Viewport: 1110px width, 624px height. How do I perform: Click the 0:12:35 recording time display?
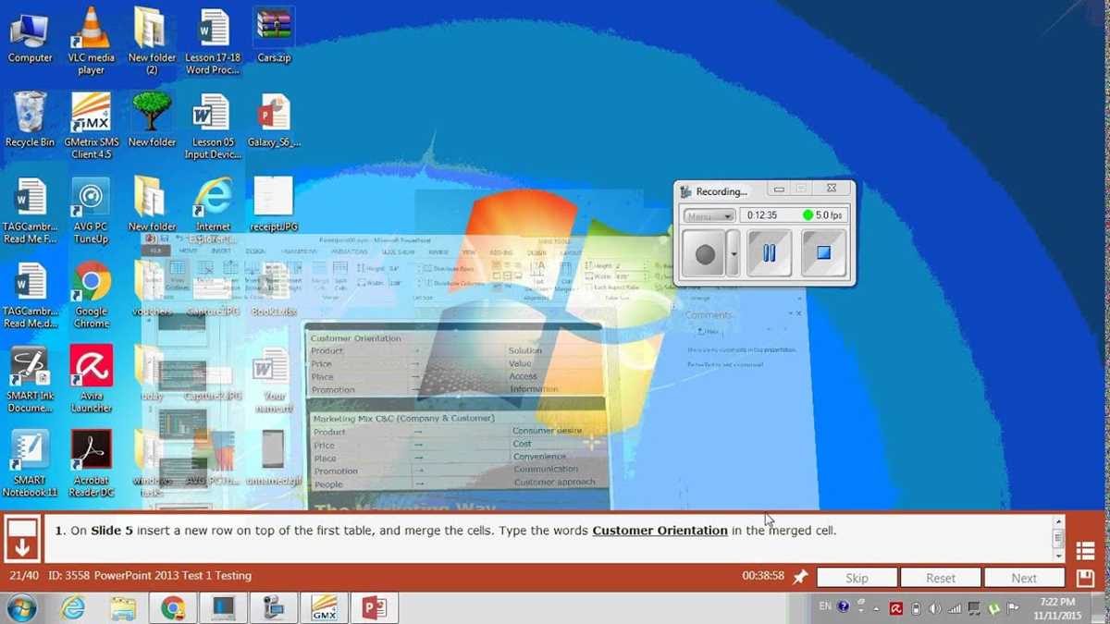point(762,215)
